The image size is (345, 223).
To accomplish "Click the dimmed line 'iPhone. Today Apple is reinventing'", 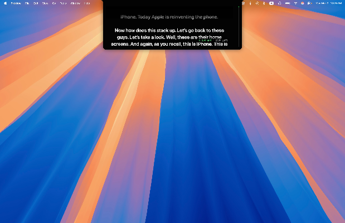I will click(171, 17).
